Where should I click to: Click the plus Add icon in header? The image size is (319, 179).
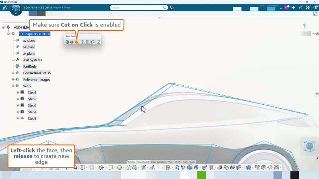(x=293, y=8)
